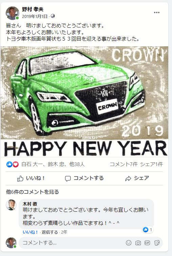
Task: Share the post with シェア button
Action: coord(137,178)
